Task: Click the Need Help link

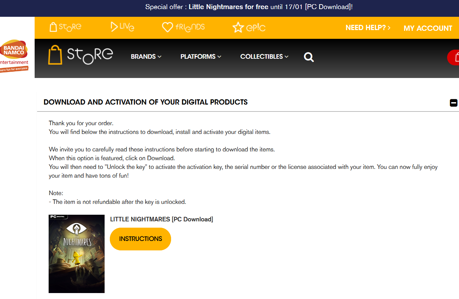Action: (368, 28)
